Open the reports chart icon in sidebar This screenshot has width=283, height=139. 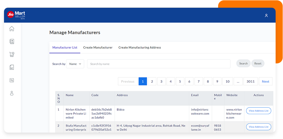coord(12,67)
